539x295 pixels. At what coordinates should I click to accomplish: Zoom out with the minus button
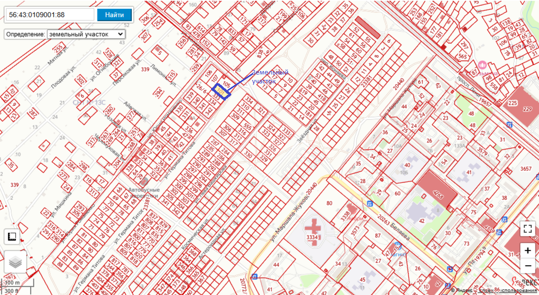tap(527, 266)
